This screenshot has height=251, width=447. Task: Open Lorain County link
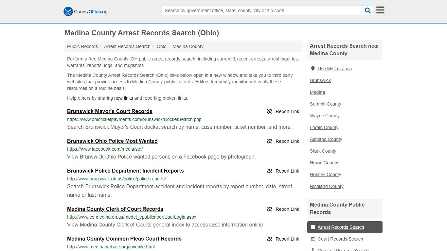pos(324,127)
